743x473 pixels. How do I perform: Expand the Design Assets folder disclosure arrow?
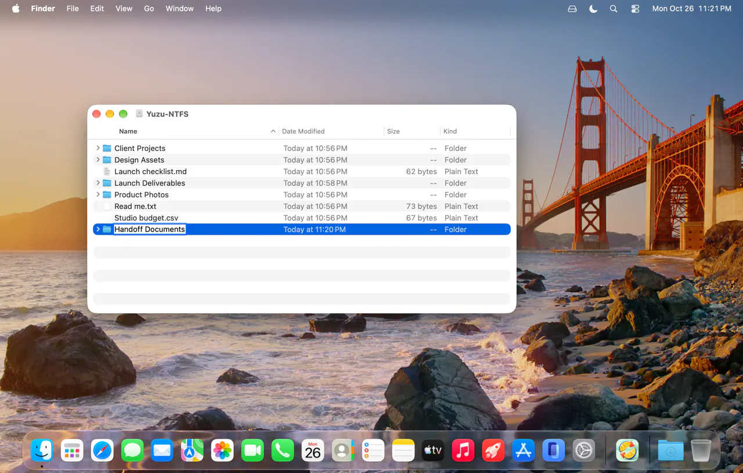click(98, 160)
